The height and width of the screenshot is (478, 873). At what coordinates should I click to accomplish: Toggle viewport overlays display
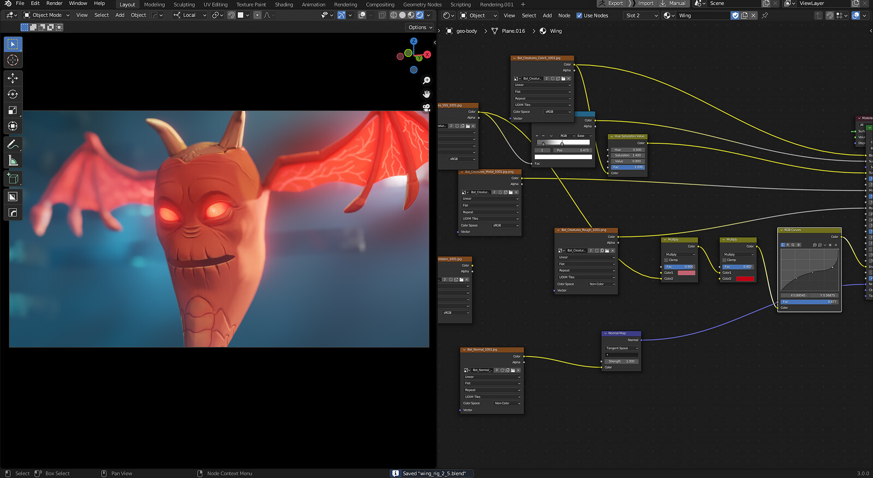click(x=362, y=15)
